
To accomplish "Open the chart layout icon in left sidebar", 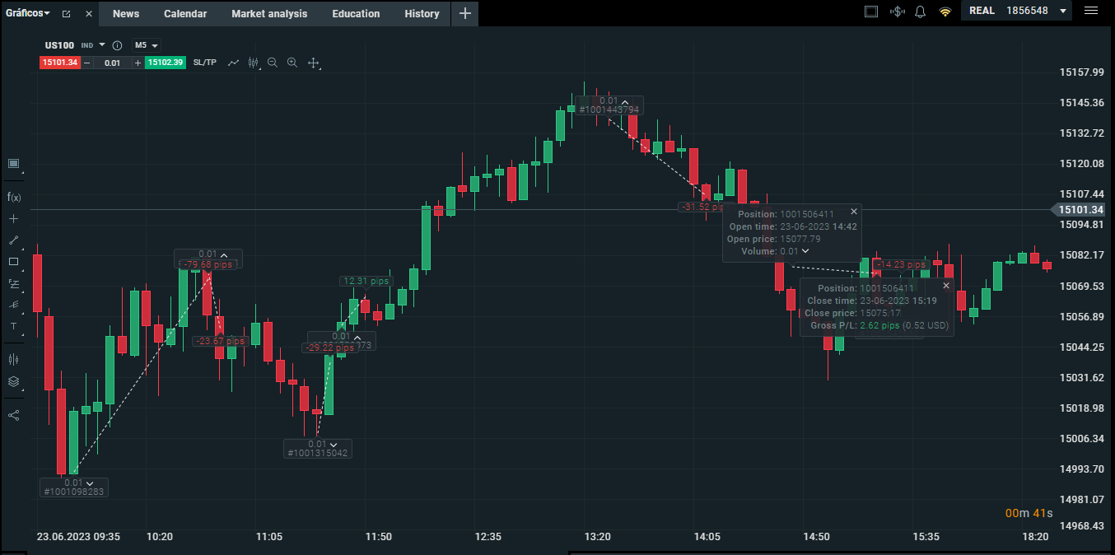I will pyautogui.click(x=13, y=163).
